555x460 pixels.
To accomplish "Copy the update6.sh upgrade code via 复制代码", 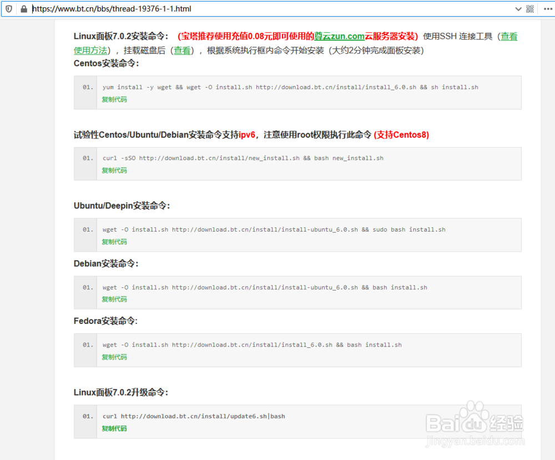I will coord(114,429).
